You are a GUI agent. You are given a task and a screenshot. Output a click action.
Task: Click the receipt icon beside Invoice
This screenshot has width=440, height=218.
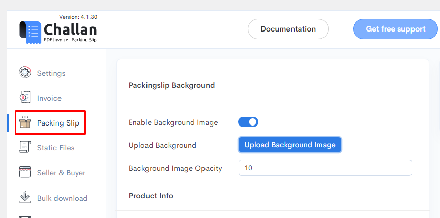click(x=25, y=98)
